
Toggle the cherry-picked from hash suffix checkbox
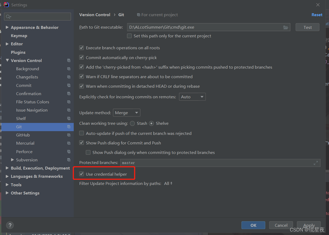pyautogui.click(x=81, y=67)
